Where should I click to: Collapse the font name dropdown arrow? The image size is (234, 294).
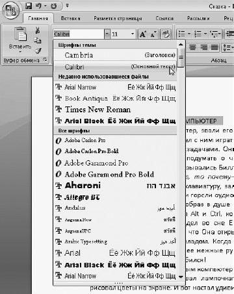point(107,34)
